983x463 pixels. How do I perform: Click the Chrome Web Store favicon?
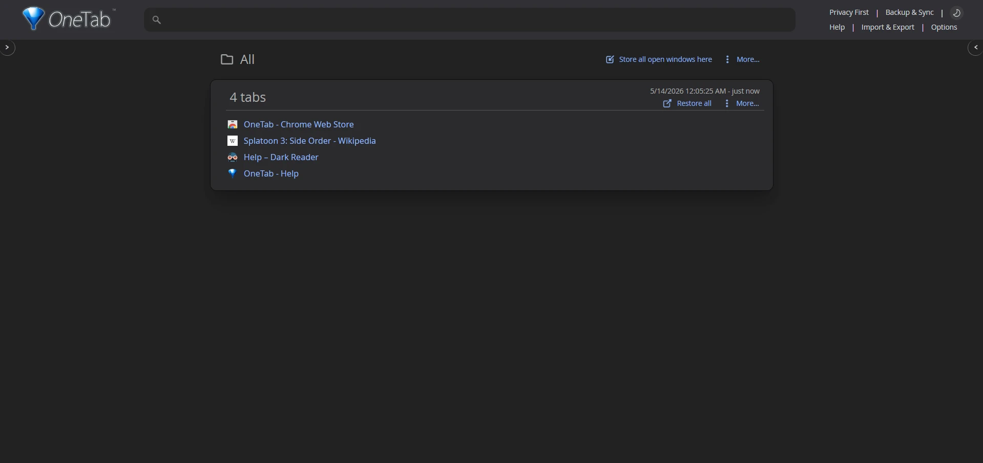pos(233,124)
